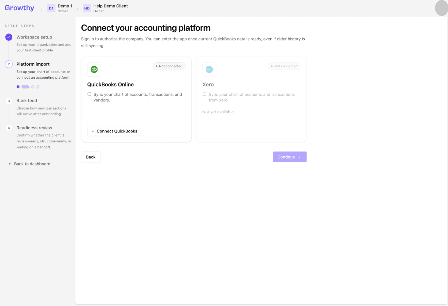Click the 'SETUP STEPS' sidebar label
This screenshot has height=306, width=448.
tap(19, 26)
